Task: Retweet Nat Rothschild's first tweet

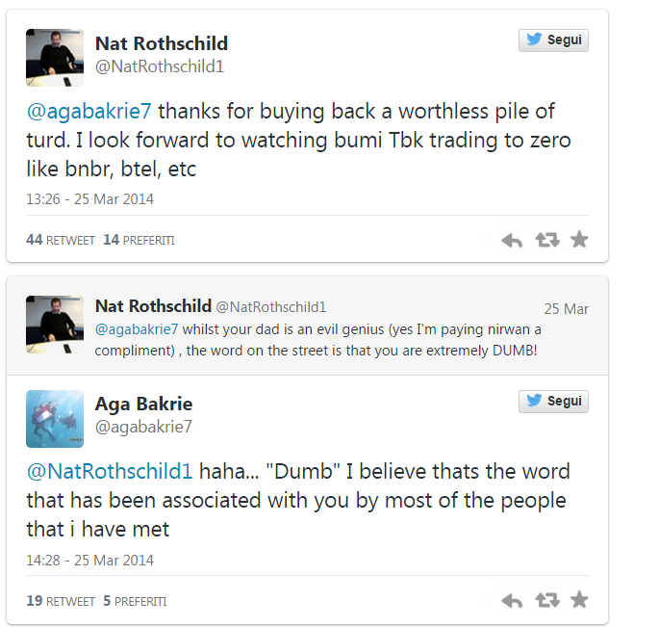Action: (x=546, y=240)
